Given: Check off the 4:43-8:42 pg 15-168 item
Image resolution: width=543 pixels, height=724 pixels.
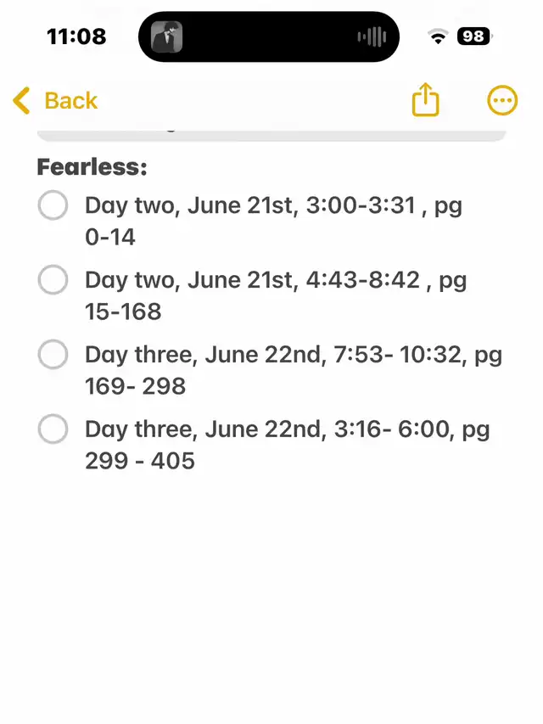Looking at the screenshot, I should 53,279.
